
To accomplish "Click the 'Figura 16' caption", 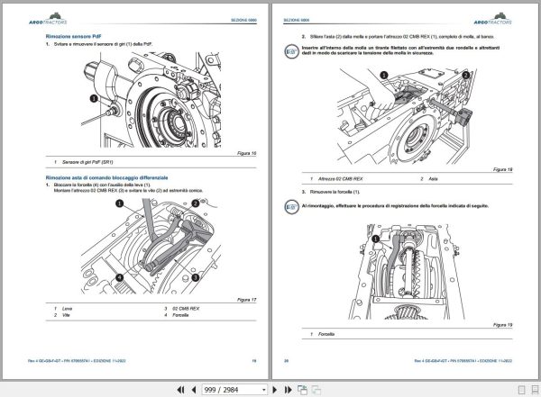I will tap(247, 153).
